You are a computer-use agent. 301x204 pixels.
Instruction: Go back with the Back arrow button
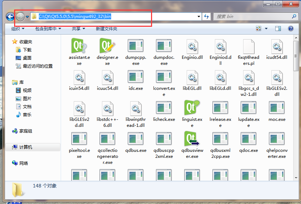10,17
